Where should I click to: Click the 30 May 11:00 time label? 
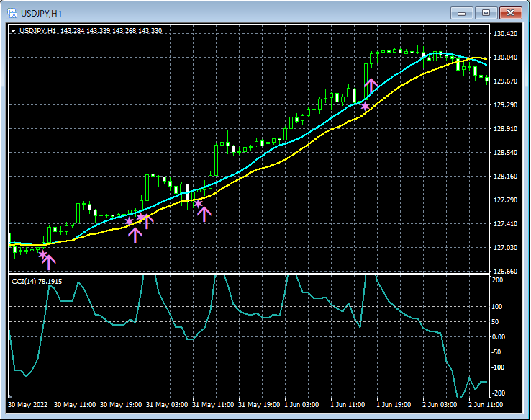pyautogui.click(x=75, y=405)
